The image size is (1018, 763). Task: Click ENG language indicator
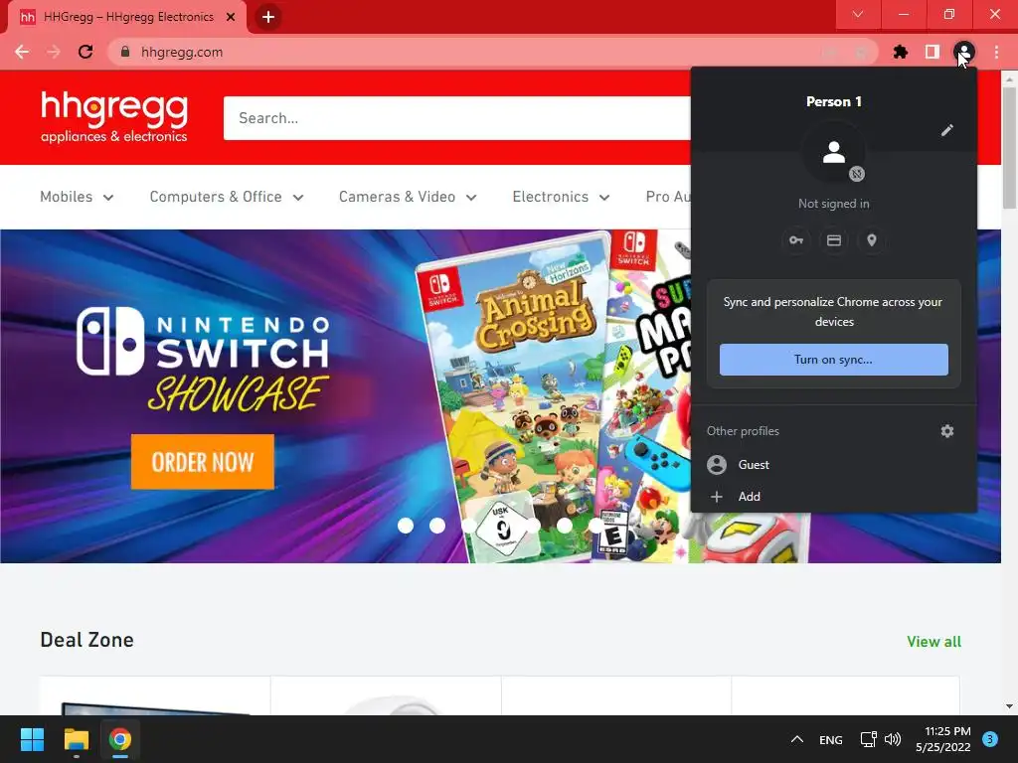(x=831, y=739)
